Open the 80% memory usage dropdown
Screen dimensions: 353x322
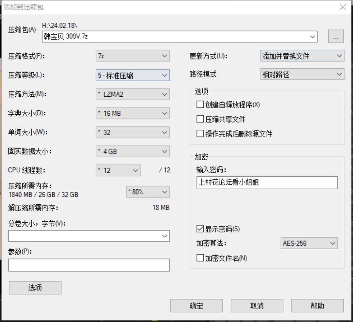(x=148, y=192)
